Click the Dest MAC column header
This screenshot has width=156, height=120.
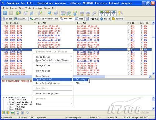(101, 23)
